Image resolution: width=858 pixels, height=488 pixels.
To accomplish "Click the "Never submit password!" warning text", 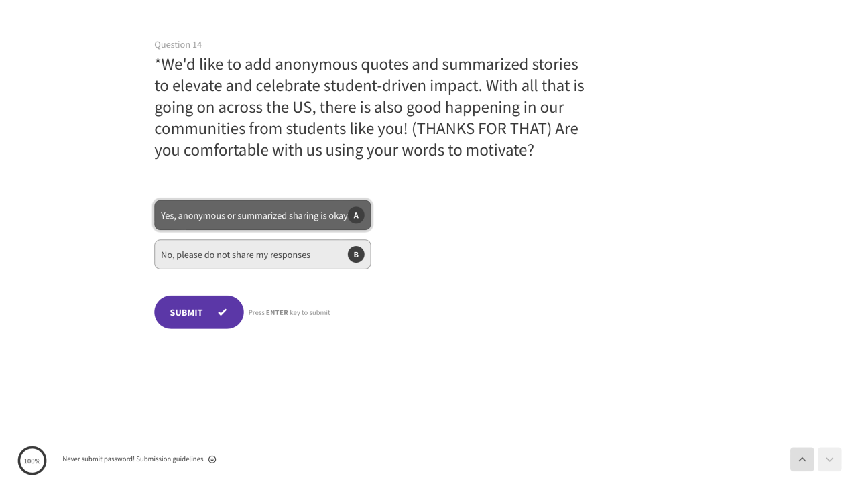I will point(98,459).
